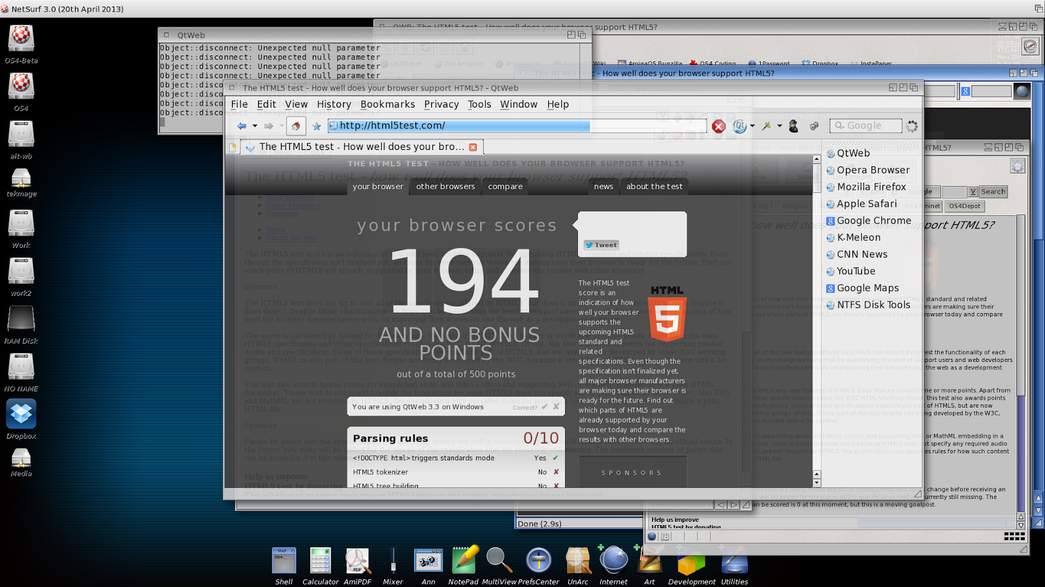1045x587 pixels.
Task: Expand the forward history dropdown arrow
Action: click(281, 126)
